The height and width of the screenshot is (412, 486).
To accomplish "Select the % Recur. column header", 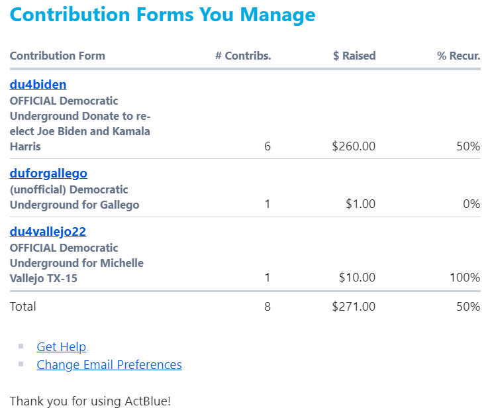I will (458, 56).
